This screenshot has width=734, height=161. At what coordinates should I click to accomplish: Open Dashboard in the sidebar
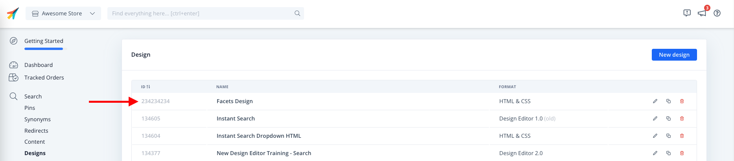click(x=39, y=65)
